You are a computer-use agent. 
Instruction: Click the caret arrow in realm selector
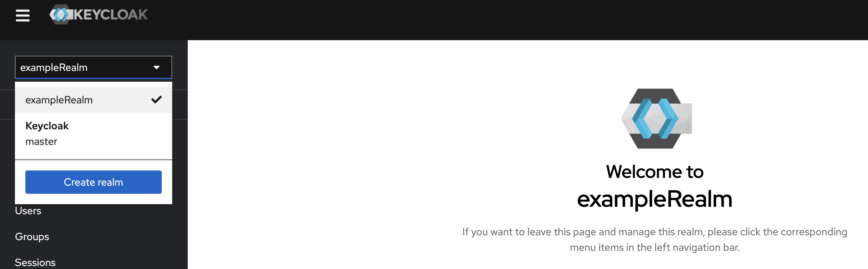[x=156, y=67]
